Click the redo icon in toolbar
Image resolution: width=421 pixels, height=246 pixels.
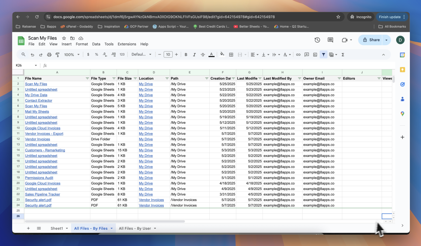tap(41, 55)
